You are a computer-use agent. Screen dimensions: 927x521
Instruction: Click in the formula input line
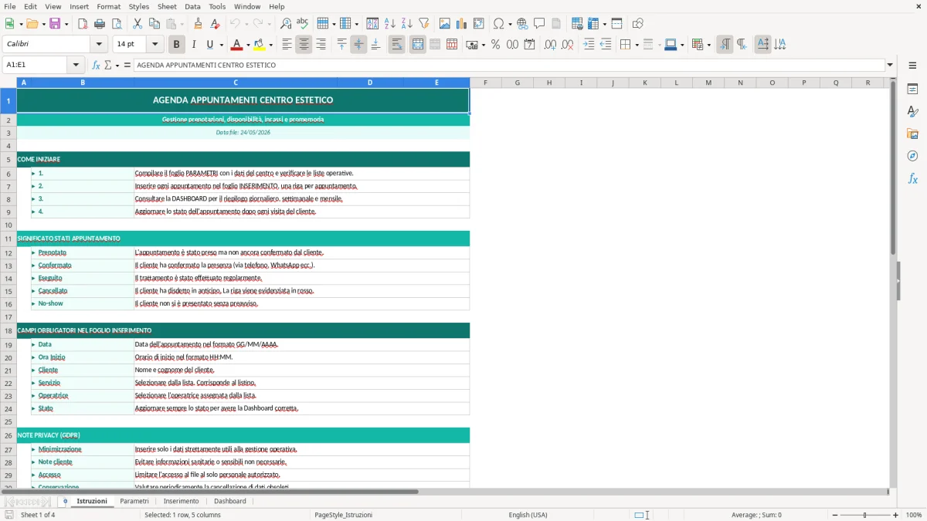pyautogui.click(x=509, y=65)
